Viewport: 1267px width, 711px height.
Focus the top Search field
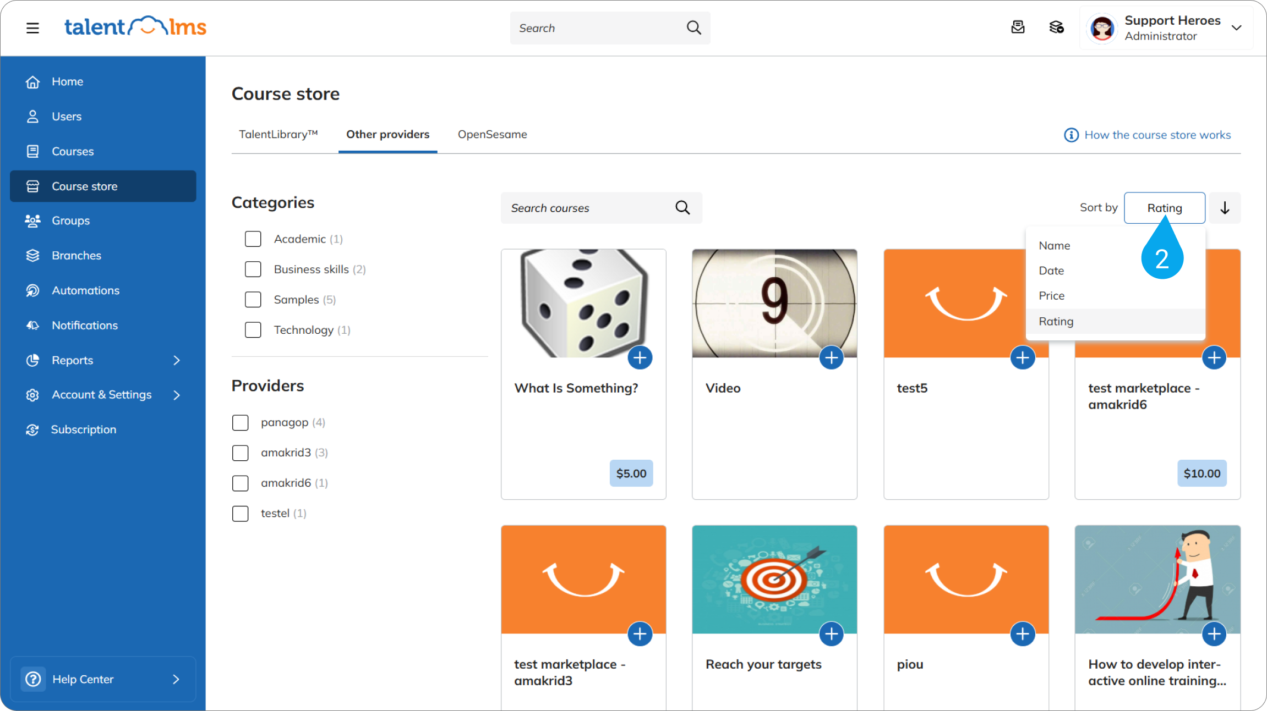(x=610, y=28)
